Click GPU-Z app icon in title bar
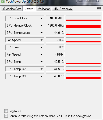The height and width of the screenshot is (120, 103). pos(2,2)
